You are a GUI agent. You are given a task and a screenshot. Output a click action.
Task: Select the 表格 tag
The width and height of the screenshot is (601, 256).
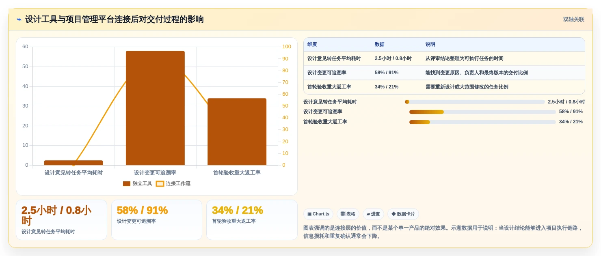tap(348, 214)
